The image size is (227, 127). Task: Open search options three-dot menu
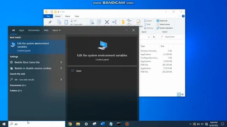click(126, 30)
